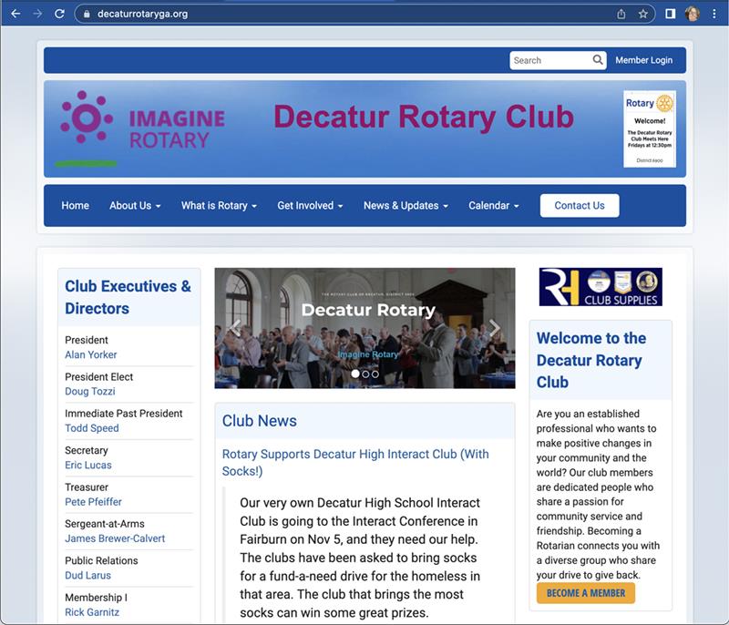Open the Club Supplies banner
This screenshot has height=625, width=729.
point(601,287)
